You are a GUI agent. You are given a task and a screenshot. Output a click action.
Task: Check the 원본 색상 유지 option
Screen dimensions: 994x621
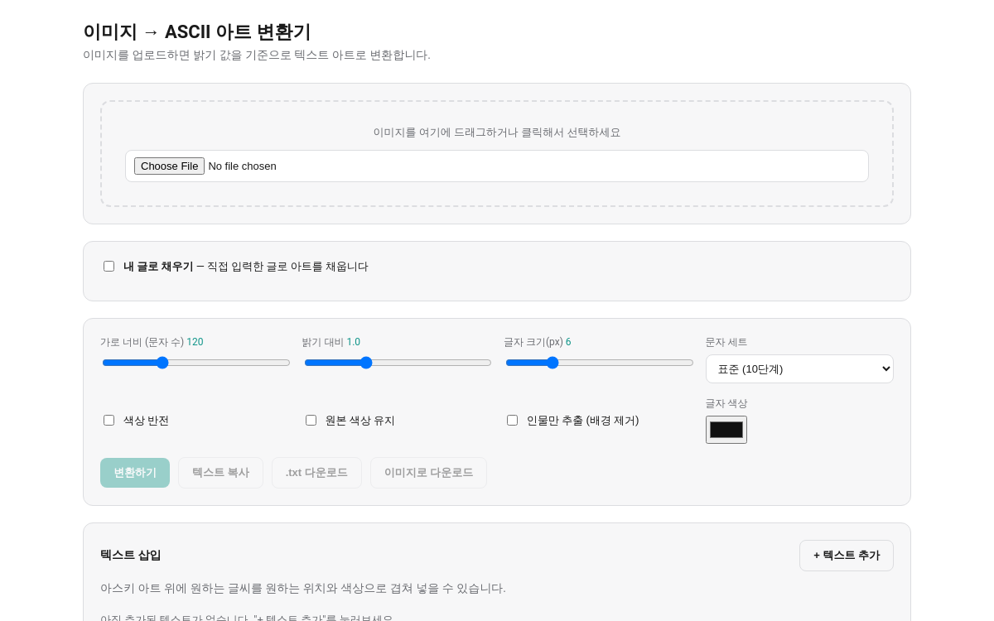click(x=311, y=421)
